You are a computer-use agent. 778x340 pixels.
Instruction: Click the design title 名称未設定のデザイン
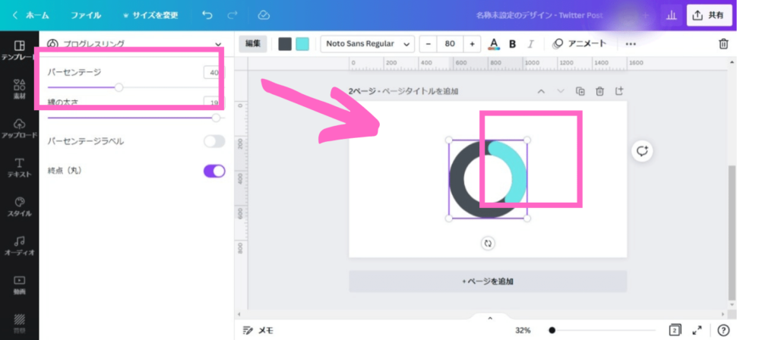pyautogui.click(x=514, y=15)
